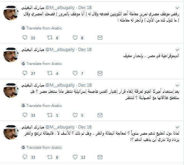
Task: Reply to the tweet with 27 replies
Action: pyautogui.click(x=25, y=73)
